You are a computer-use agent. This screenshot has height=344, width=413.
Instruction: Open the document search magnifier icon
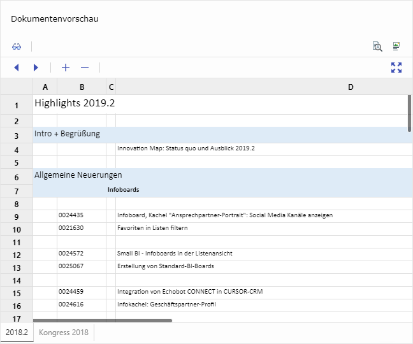pyautogui.click(x=377, y=47)
